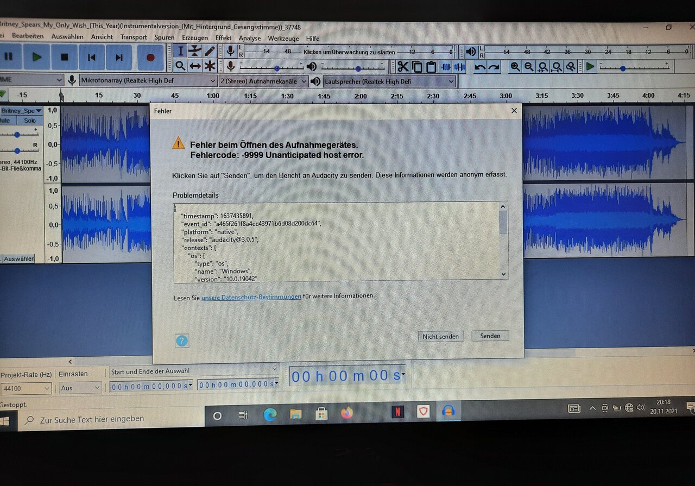The image size is (695, 486).
Task: Open the Werkzeuge menu
Action: [x=283, y=39]
